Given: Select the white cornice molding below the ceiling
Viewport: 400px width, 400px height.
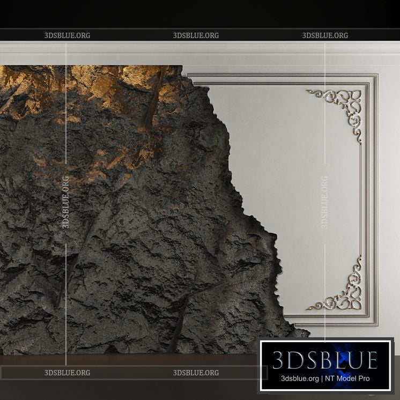Looking at the screenshot, I should 214,54.
